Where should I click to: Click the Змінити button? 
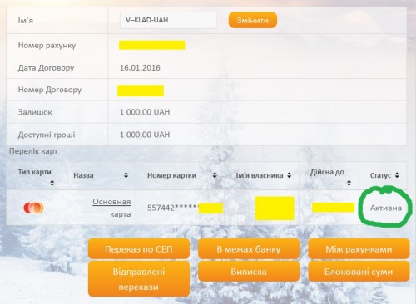pos(253,20)
